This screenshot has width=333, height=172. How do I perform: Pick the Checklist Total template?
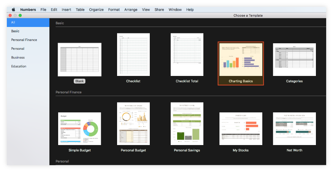(187, 55)
